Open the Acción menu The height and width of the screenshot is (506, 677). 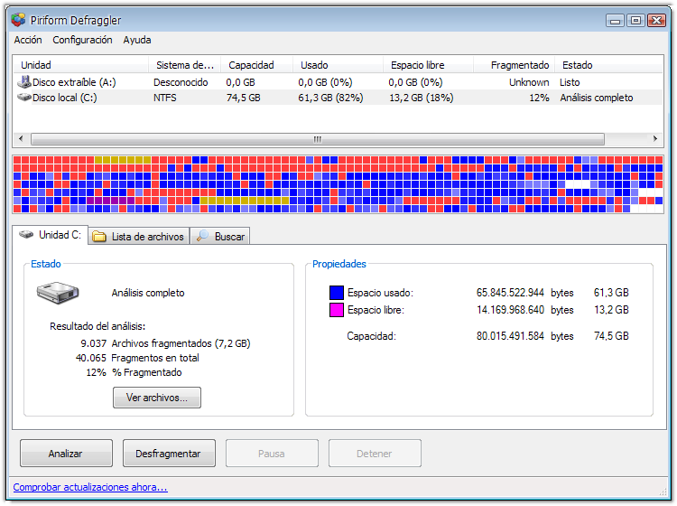[x=28, y=40]
